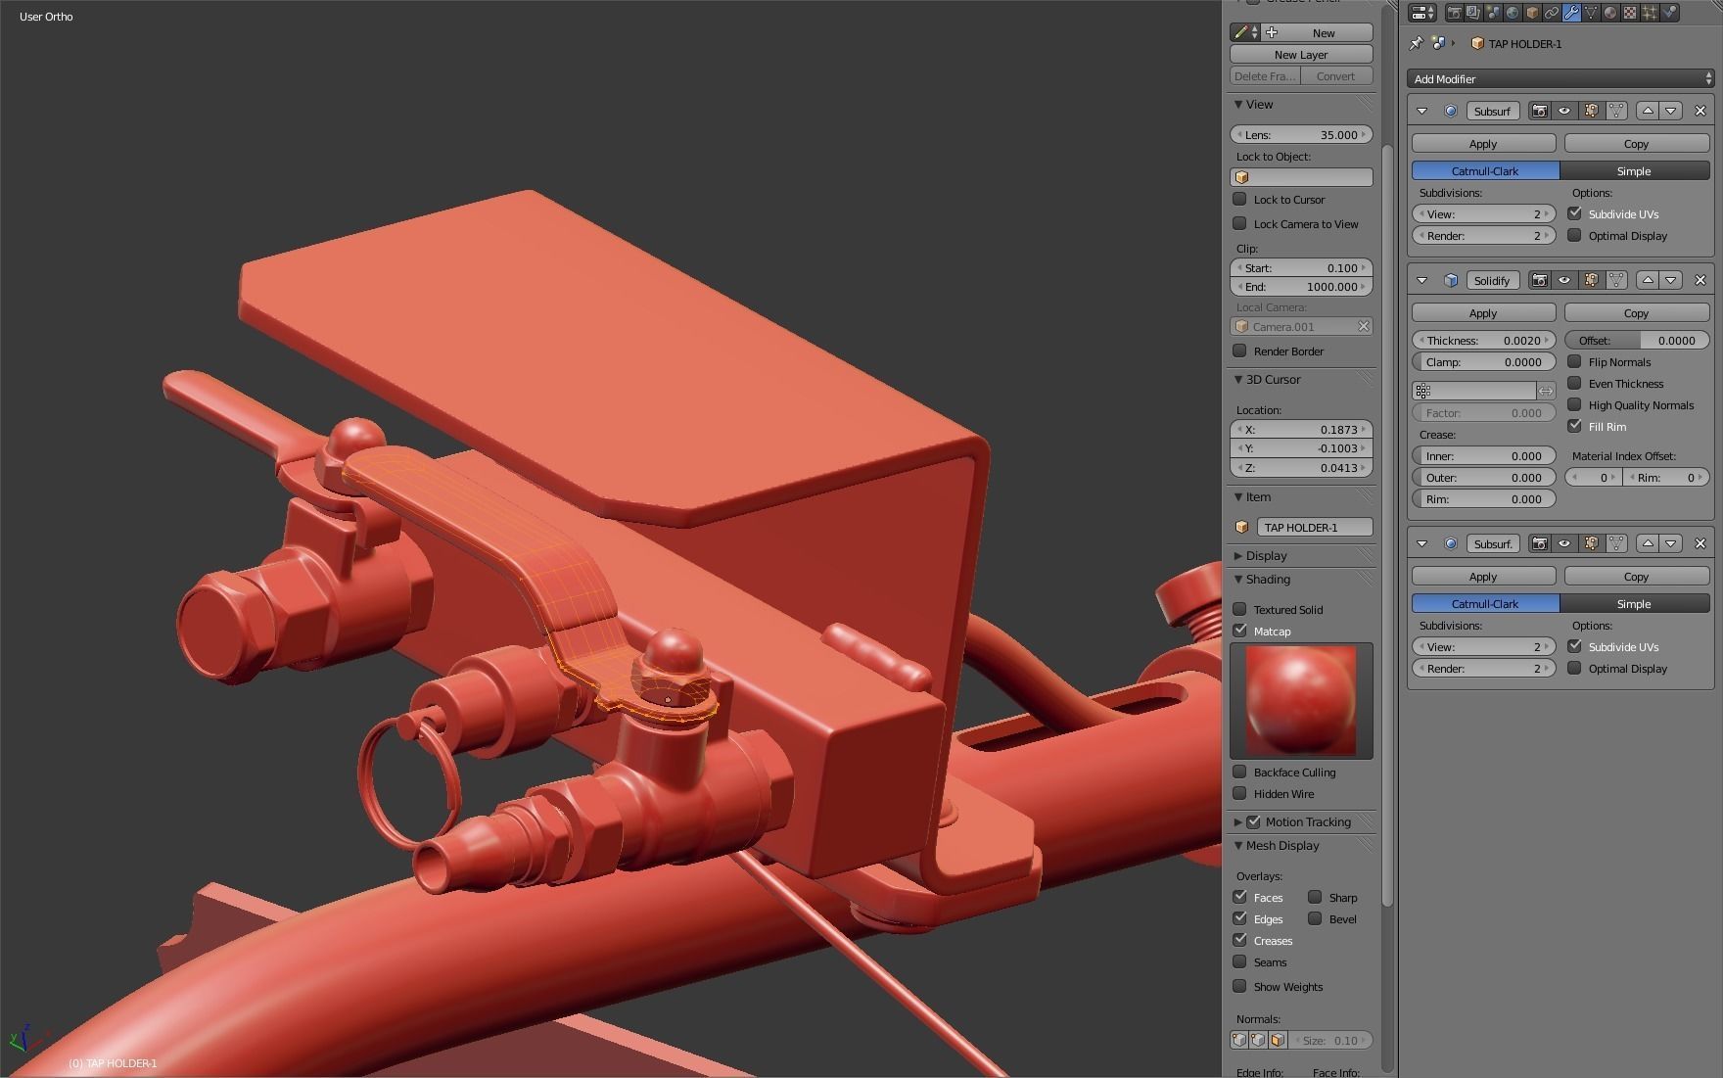This screenshot has height=1078, width=1723.
Task: Apply the Solidify modifier
Action: [x=1483, y=313]
